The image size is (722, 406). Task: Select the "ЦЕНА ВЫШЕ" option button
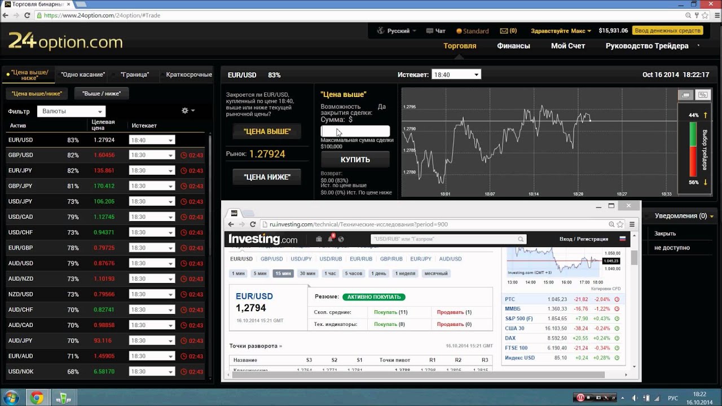tap(267, 131)
